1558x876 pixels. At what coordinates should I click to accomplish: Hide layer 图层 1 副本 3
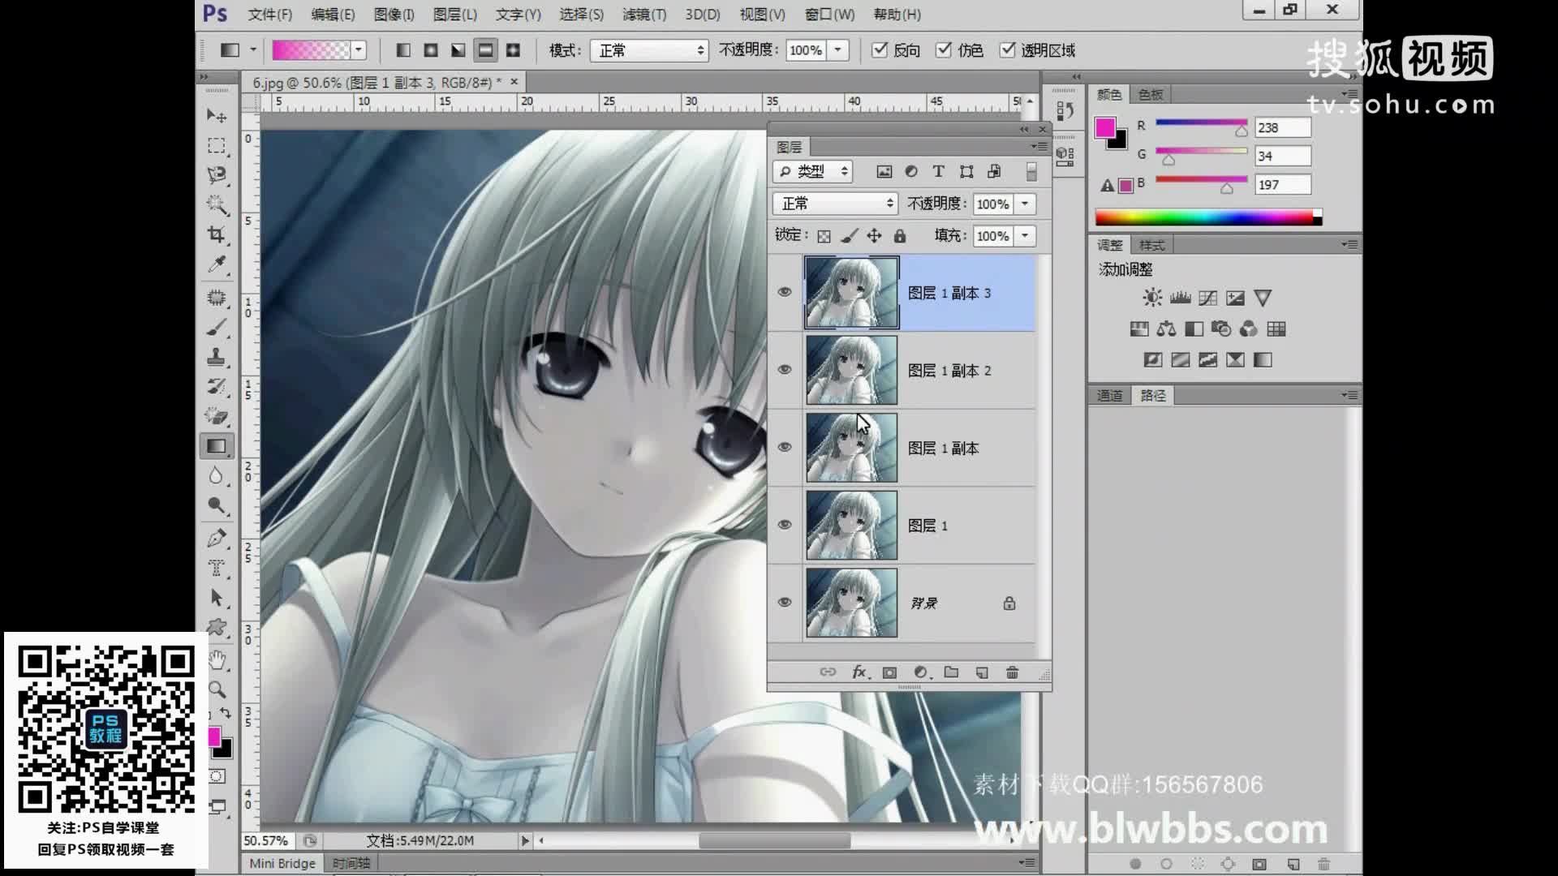point(785,292)
